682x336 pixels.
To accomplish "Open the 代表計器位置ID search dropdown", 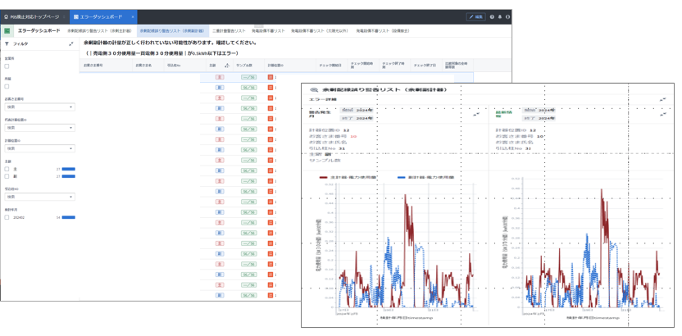I will [40, 127].
